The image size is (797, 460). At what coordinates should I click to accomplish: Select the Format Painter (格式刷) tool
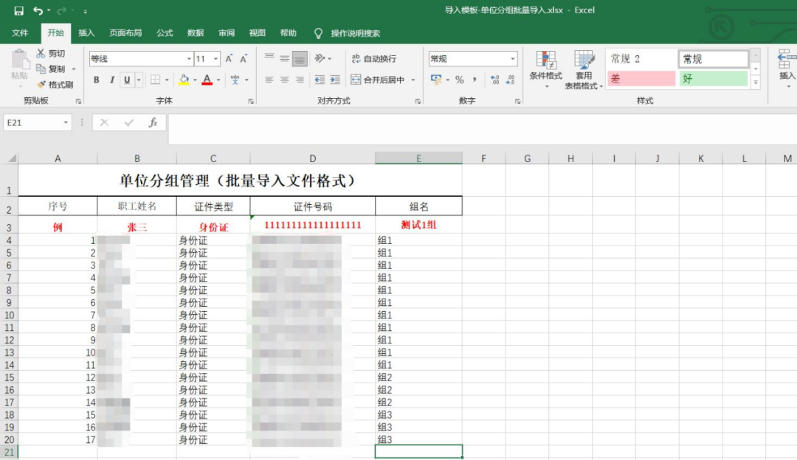55,85
